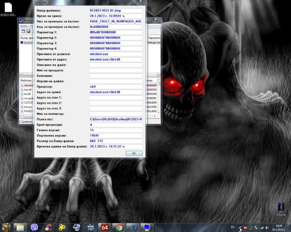Close the Свойства properties dialog
Viewport: 291px width, 232px height.
[141, 1]
